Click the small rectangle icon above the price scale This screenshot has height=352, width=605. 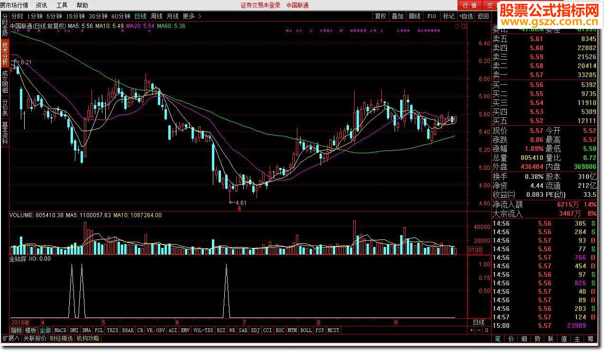click(x=463, y=26)
